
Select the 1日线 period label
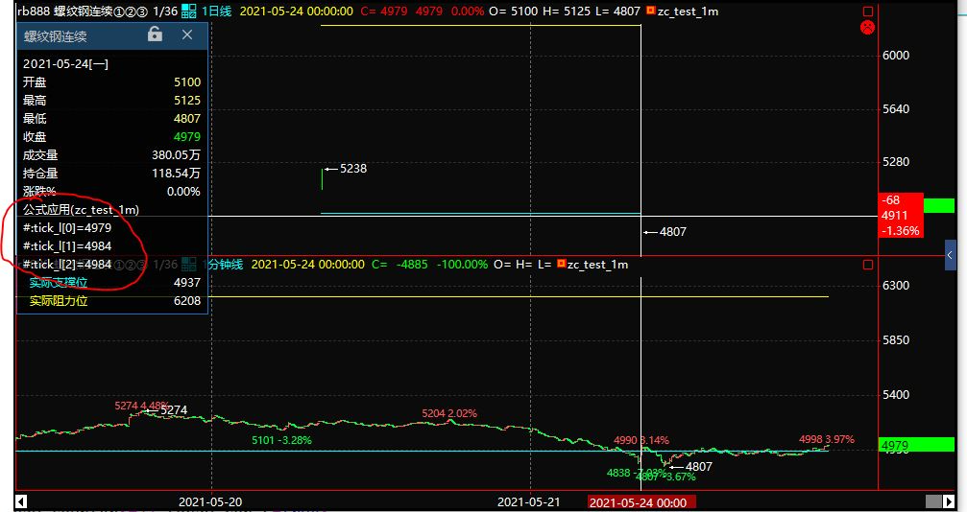pyautogui.click(x=218, y=12)
